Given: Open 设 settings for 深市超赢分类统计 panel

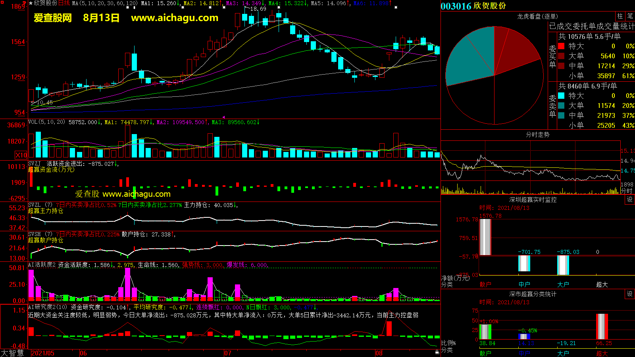Looking at the screenshot, I should [629, 294].
